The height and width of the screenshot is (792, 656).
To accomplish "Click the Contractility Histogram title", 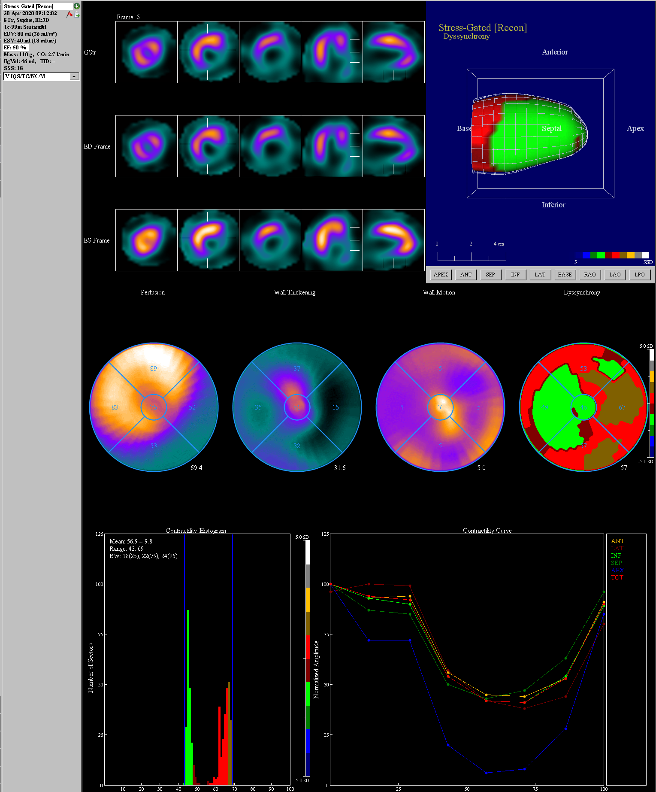I will 196,531.
